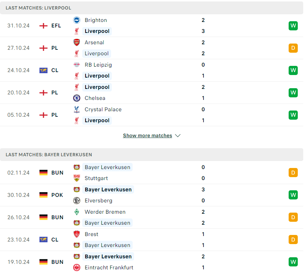308x273 pixels.
Task: Click the Brest club crest icon
Action: [x=77, y=234]
